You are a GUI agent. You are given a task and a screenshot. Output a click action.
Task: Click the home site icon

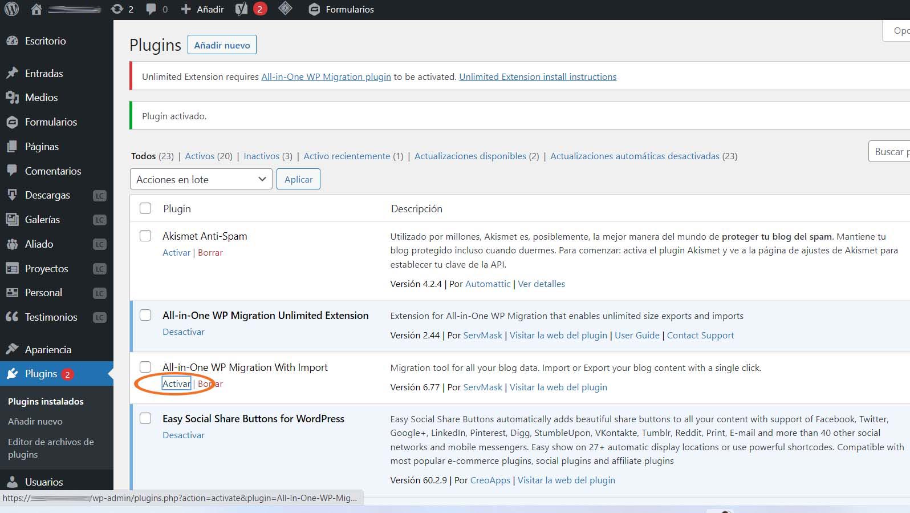tap(36, 9)
